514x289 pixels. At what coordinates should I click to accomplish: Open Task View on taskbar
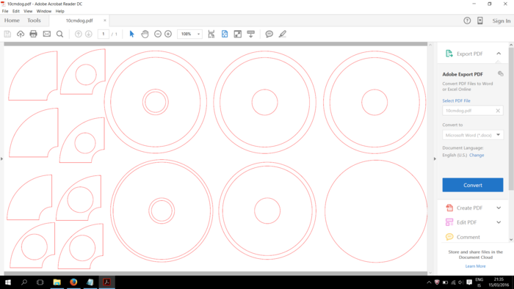pyautogui.click(x=40, y=282)
